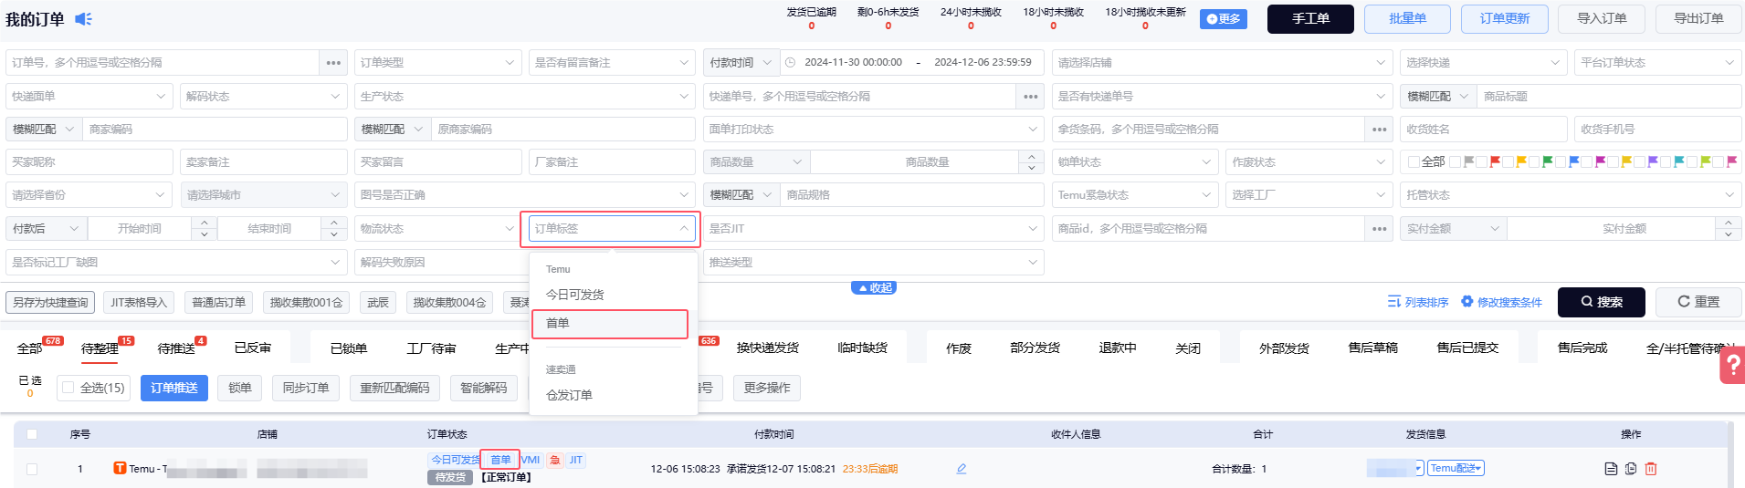Click the 手工单 button
Image resolution: width=1745 pixels, height=488 pixels.
(x=1310, y=18)
